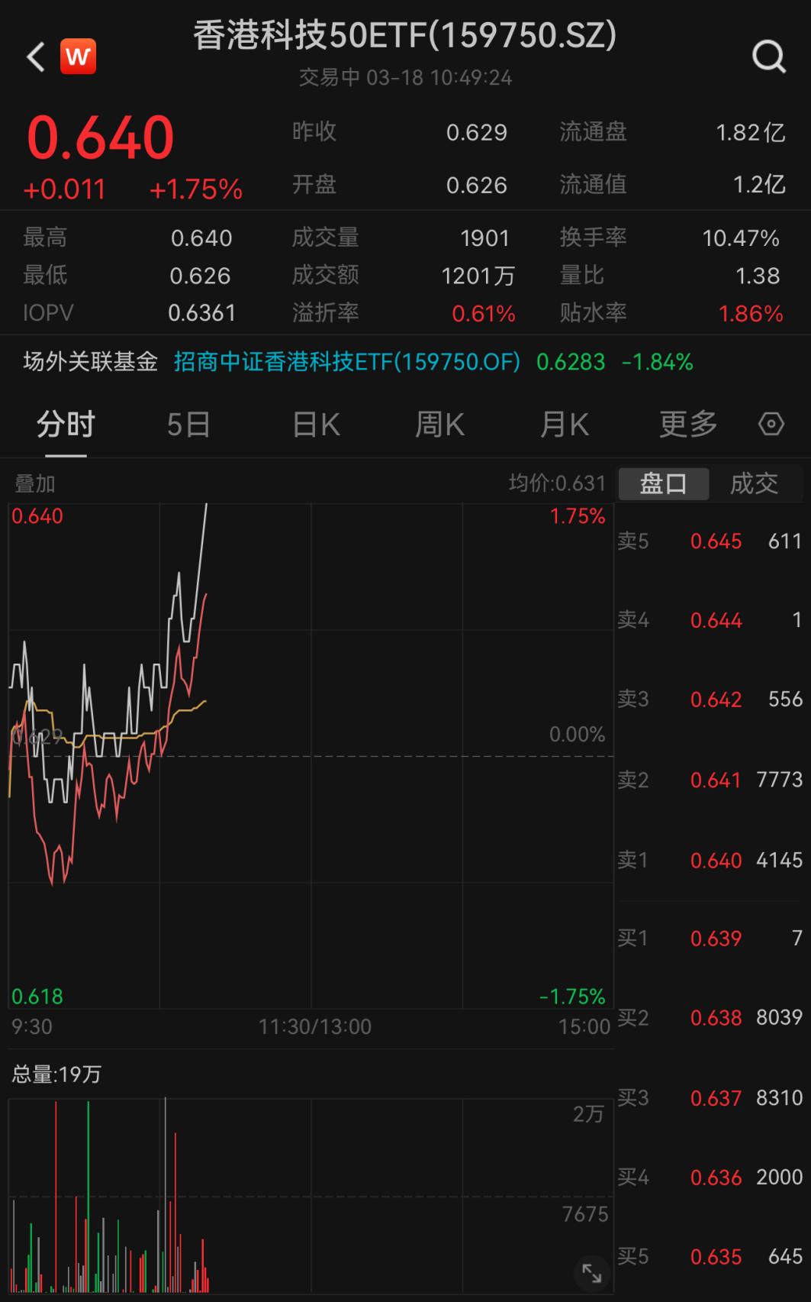Tap the volume bar chart
The height and width of the screenshot is (1302, 811).
(311, 1195)
